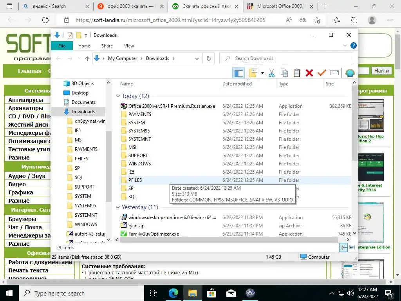Screen dimensions: 401x301
Task: Open Microsoft Edge from taskbar
Action: pos(173,293)
